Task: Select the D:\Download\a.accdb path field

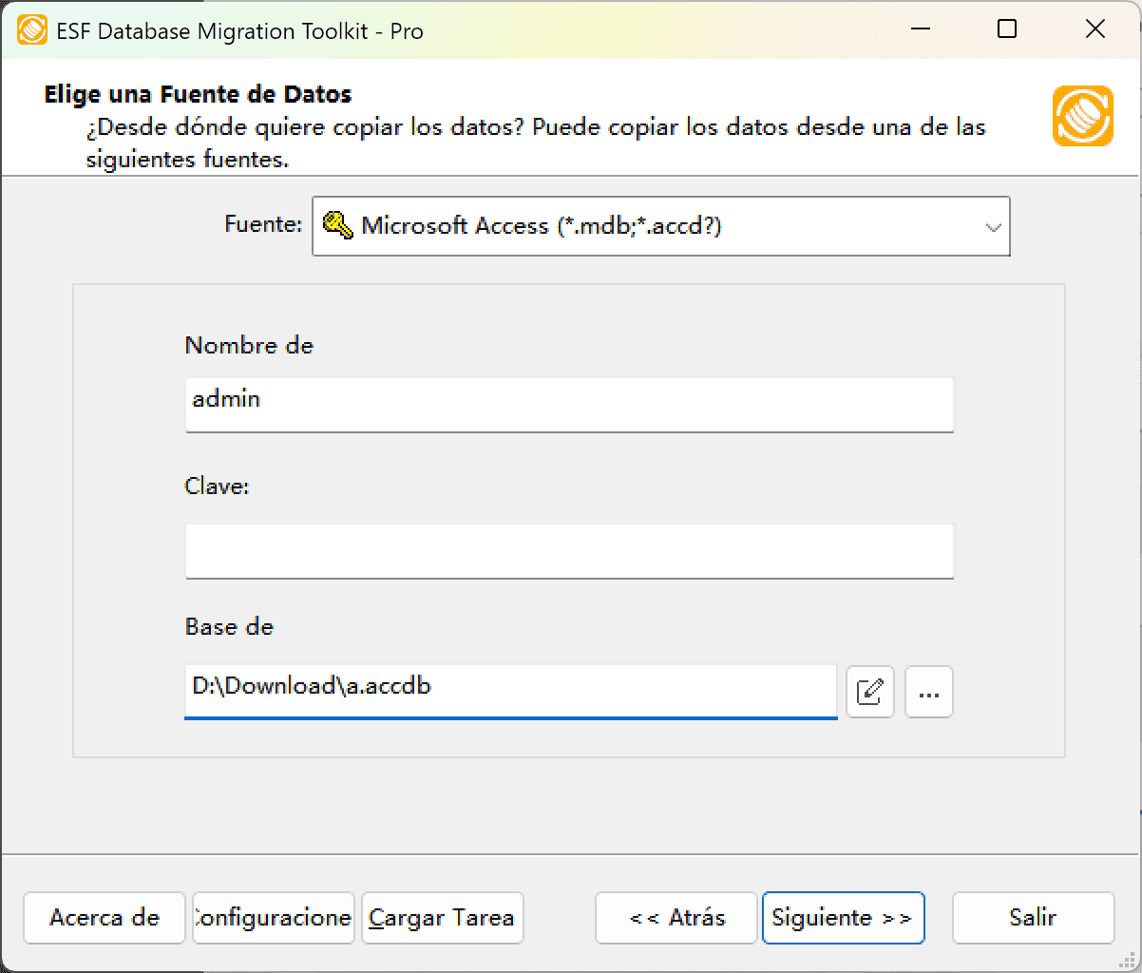Action: click(511, 692)
